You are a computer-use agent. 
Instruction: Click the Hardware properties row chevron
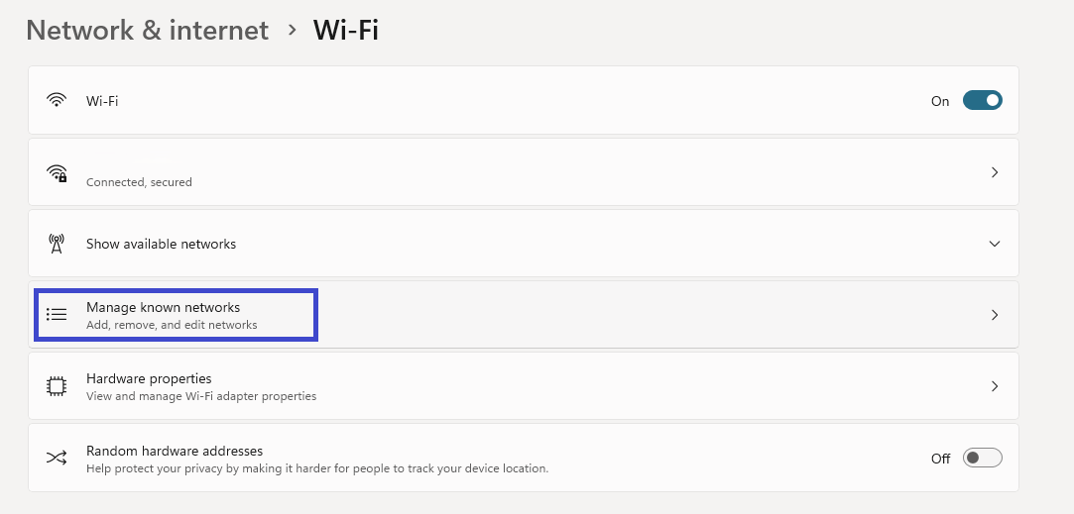pos(995,386)
